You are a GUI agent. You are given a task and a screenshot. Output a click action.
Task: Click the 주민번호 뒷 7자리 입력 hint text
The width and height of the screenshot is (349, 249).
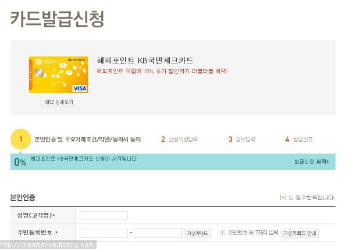click(253, 233)
